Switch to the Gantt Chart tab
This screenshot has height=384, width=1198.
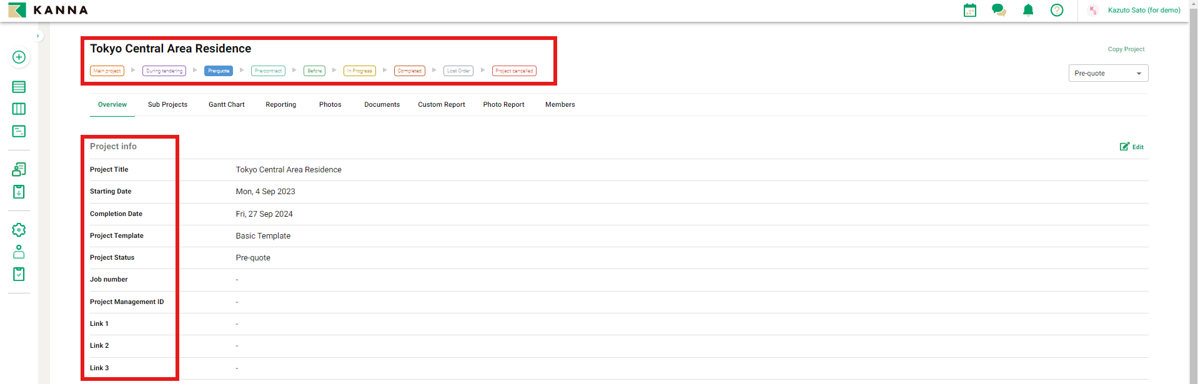click(226, 104)
